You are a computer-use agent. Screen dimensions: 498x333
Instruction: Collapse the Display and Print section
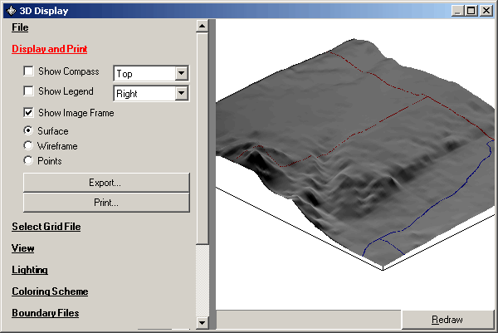pyautogui.click(x=50, y=49)
